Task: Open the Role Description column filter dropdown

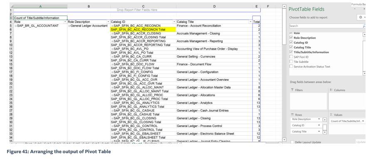Action: tap(108, 22)
